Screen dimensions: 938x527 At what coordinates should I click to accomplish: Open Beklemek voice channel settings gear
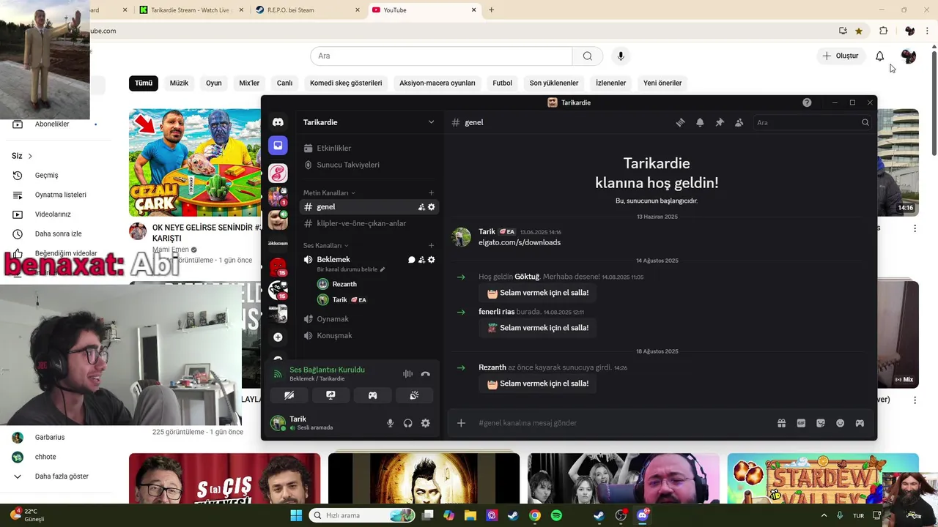(x=431, y=260)
